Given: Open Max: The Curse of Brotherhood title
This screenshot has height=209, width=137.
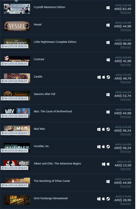Looking at the screenshot, I should tap(53, 111).
